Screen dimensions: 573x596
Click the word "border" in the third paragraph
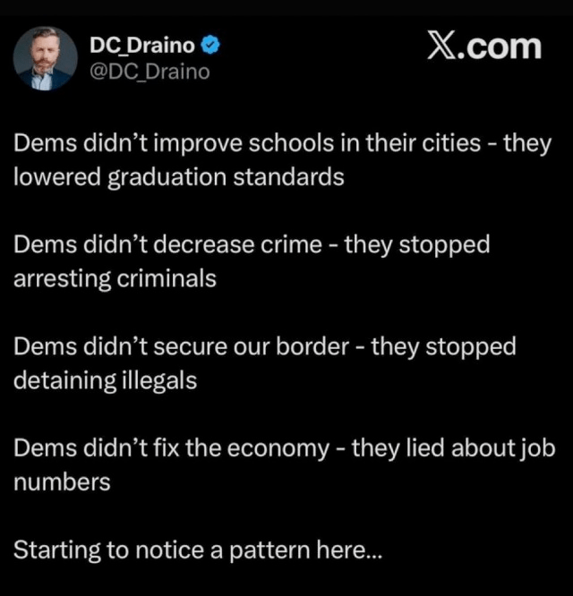coord(312,347)
